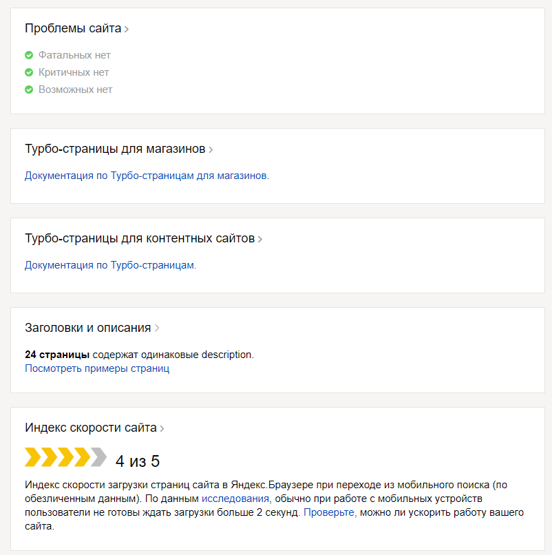Viewport: 552px width, 555px height.
Task: Open Документация по Турбо-страницам для магазинов link
Action: 147,176
